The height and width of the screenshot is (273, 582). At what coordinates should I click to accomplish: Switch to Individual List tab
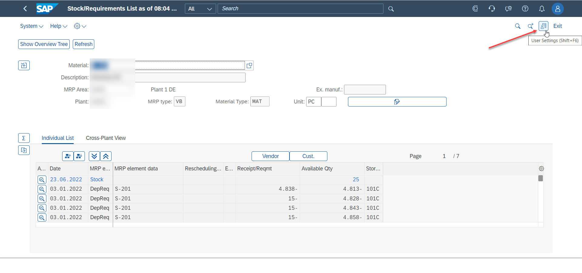(x=58, y=138)
